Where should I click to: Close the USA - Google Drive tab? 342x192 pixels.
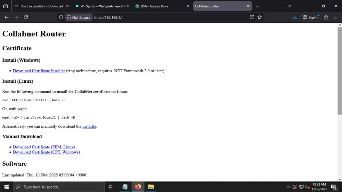[188, 6]
